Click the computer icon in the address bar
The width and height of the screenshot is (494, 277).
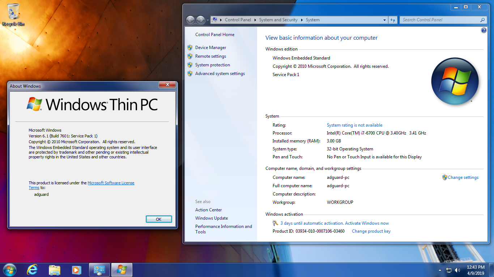[x=215, y=20]
